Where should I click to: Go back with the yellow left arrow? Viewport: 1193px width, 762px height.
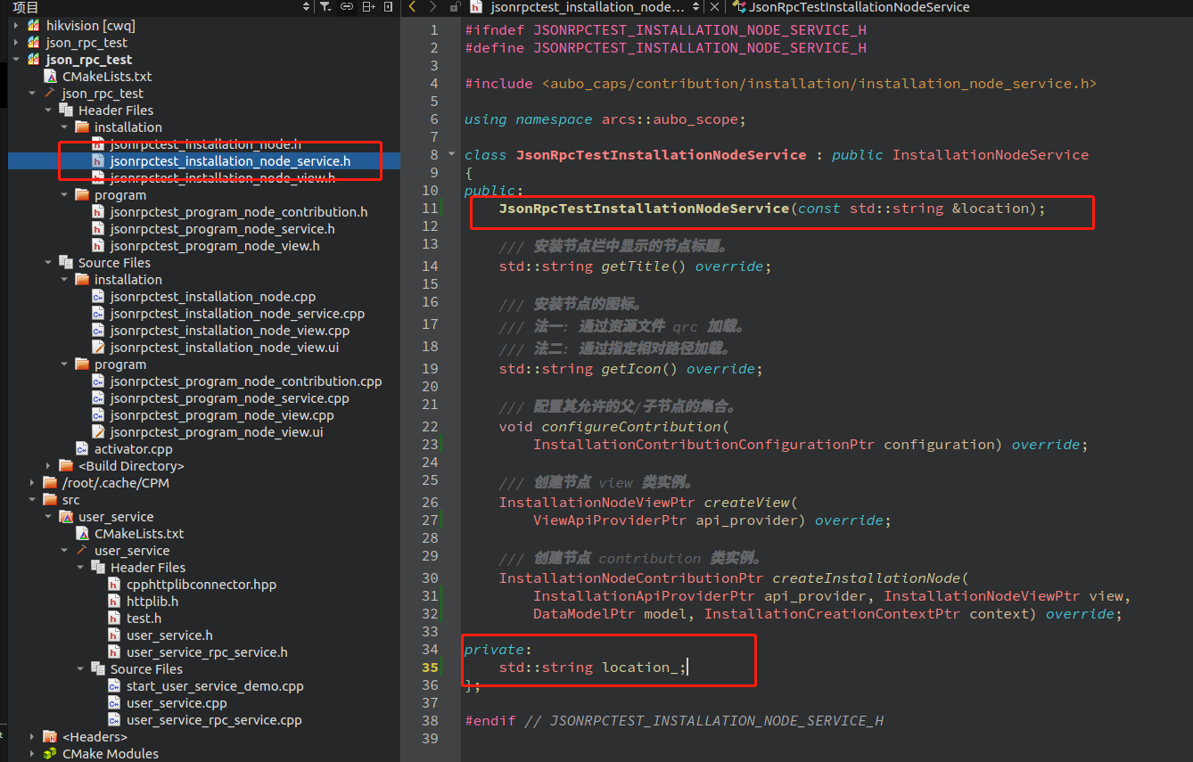coord(412,7)
